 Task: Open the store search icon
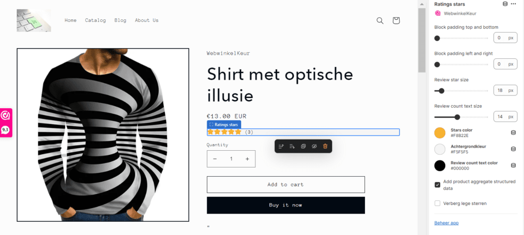pyautogui.click(x=380, y=21)
